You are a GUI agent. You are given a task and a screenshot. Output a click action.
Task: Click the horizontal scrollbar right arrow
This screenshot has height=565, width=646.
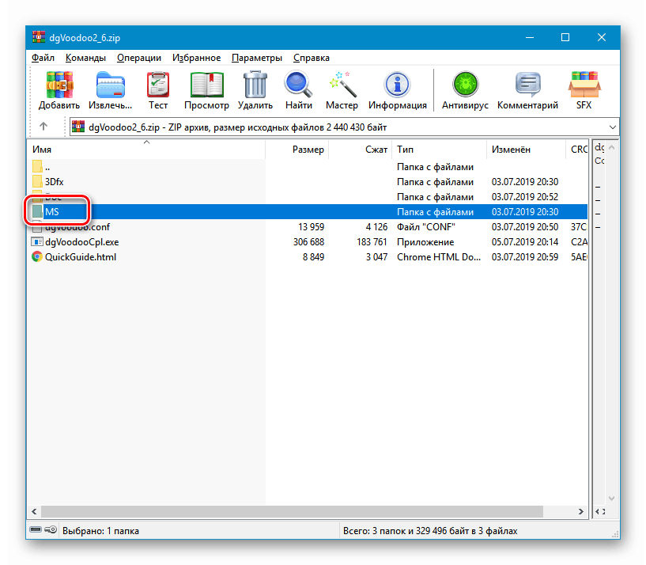(581, 511)
